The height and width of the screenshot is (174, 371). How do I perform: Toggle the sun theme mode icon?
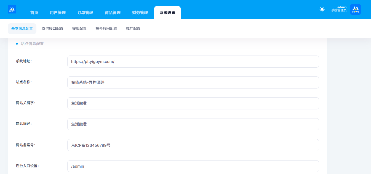click(x=322, y=9)
